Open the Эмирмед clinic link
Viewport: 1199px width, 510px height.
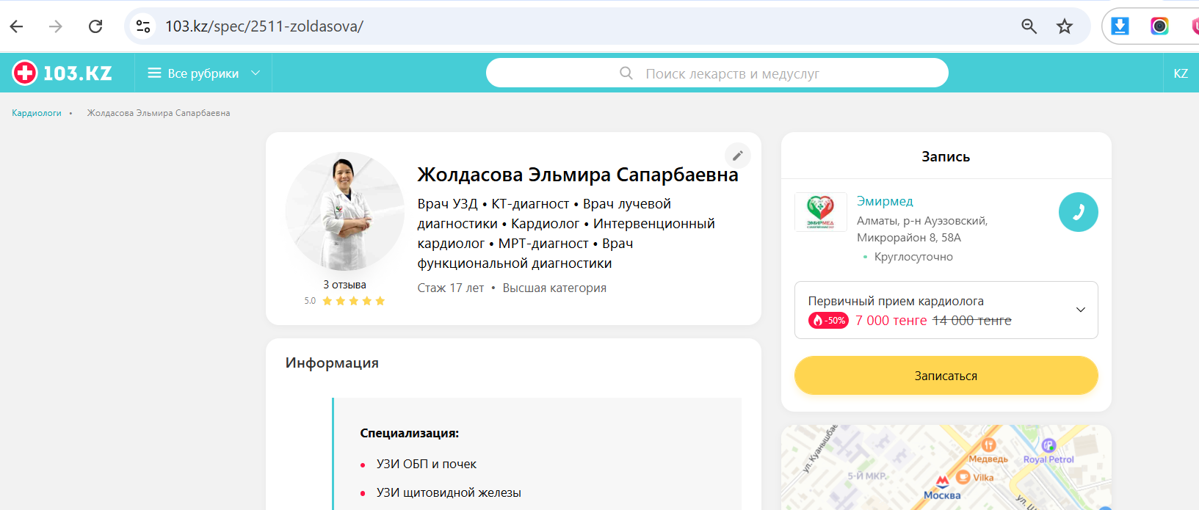coord(885,201)
